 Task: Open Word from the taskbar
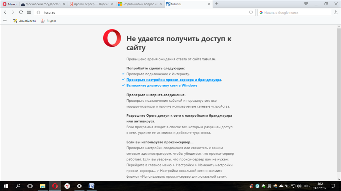[x=92, y=186]
